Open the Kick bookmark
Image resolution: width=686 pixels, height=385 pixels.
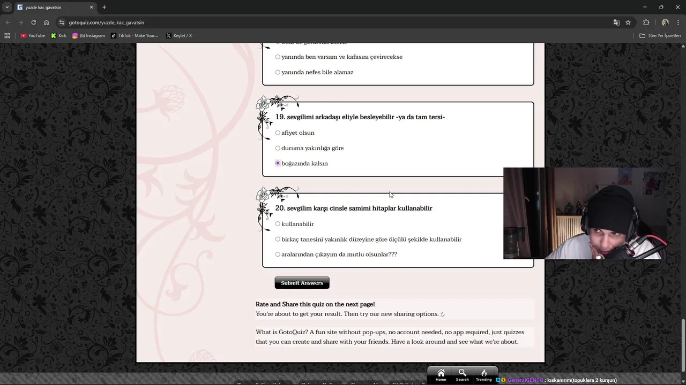tap(59, 36)
